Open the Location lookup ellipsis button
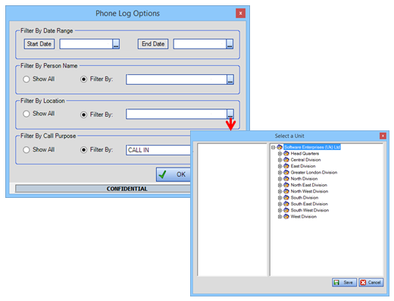The image size is (394, 301). click(x=230, y=114)
